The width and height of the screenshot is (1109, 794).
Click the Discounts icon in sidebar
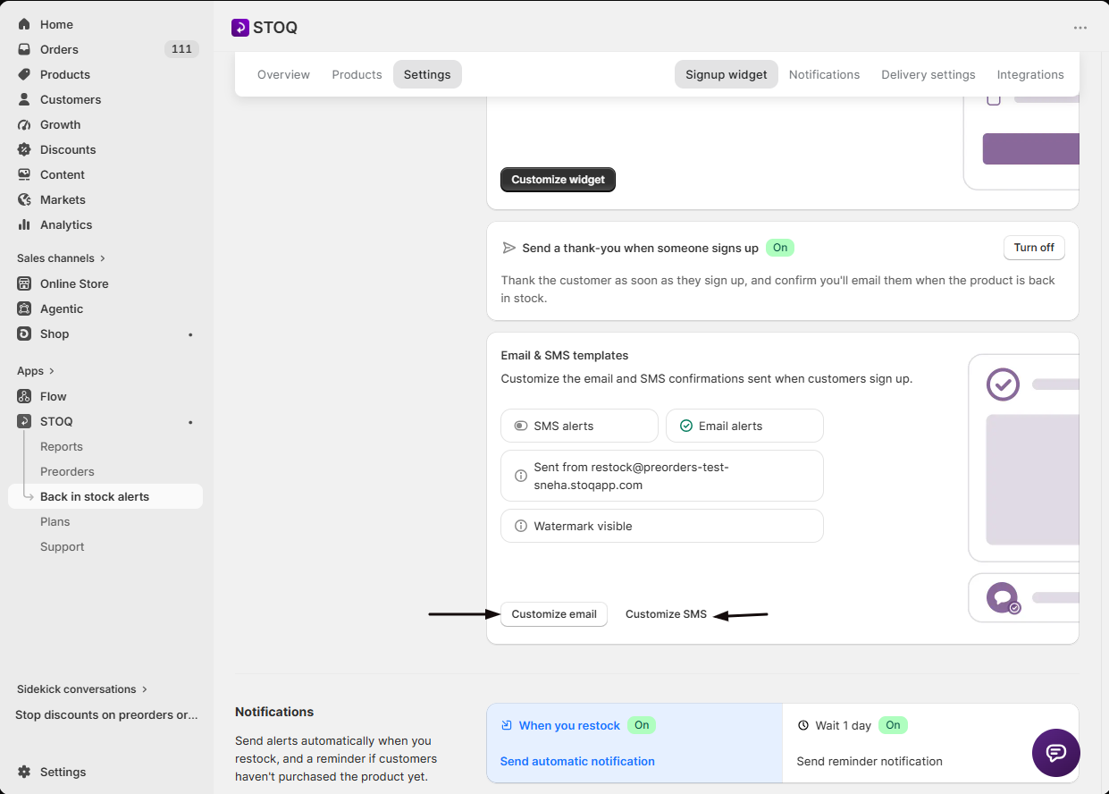tap(24, 149)
